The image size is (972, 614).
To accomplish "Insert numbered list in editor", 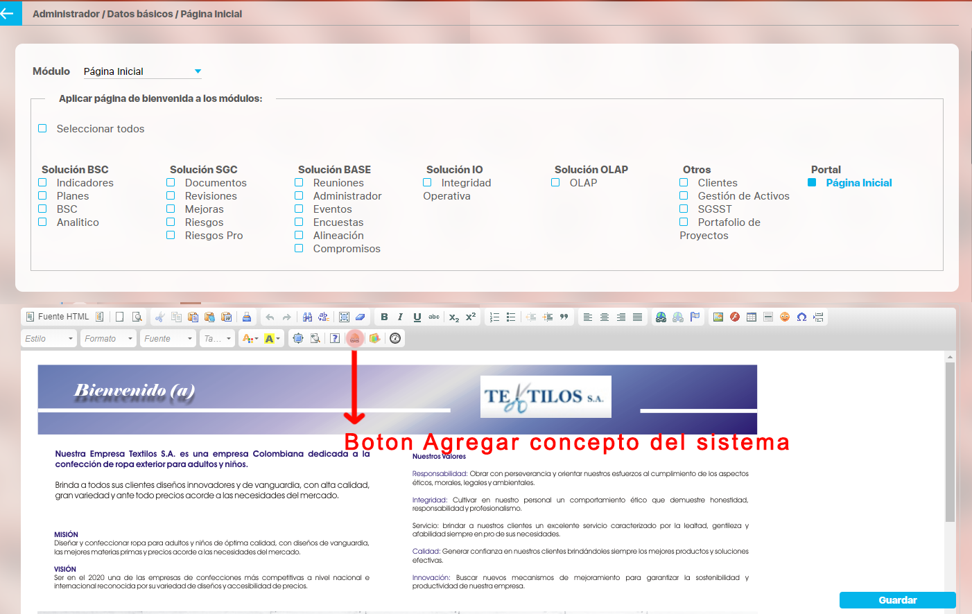I will (494, 317).
